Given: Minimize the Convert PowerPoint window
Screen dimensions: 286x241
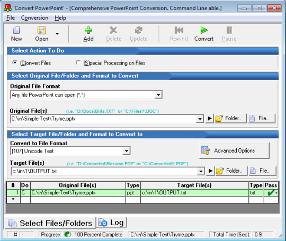Looking at the screenshot, I should click(244, 8).
